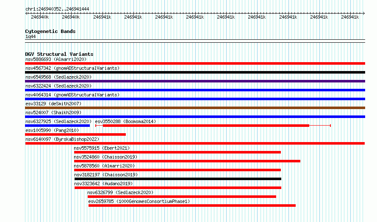This screenshot has height=222, width=377.
Task: Click the blue bar of nsv4064314
Action: point(195,99)
